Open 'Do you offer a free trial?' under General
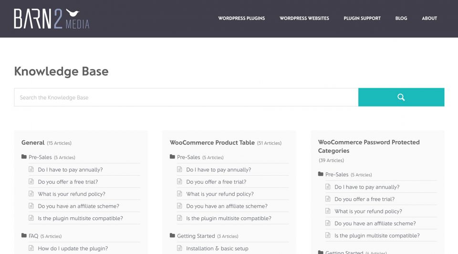Viewport: 458px width, 254px height. pos(68,182)
